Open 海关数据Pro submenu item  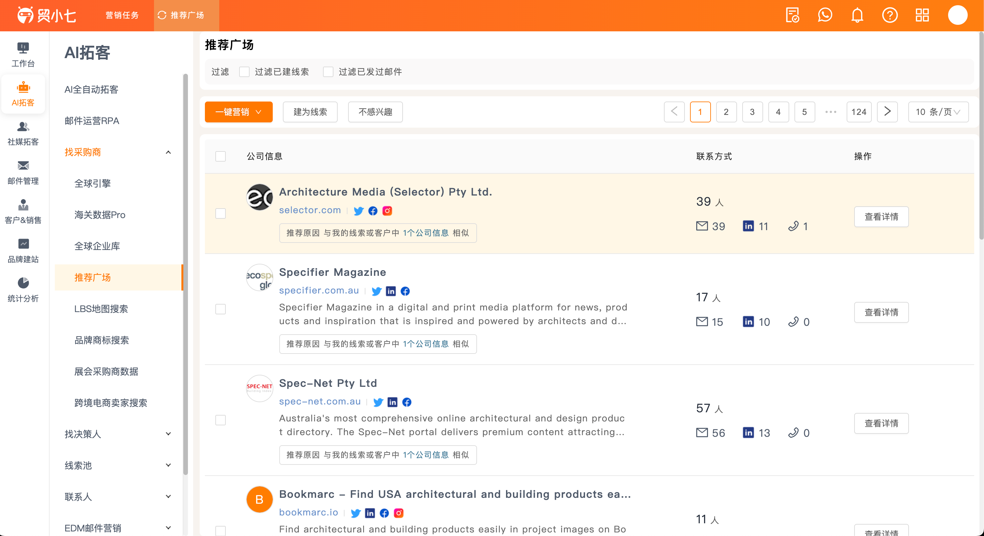[100, 215]
